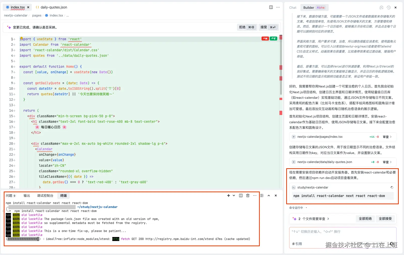Click the 9 badge on the 问题 tab

[14, 196]
